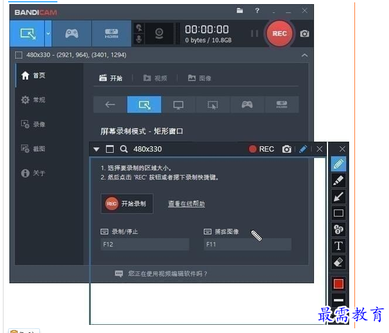This screenshot has height=333, width=389.
Task: Take a screenshot with the top camera icon
Action: (x=305, y=33)
